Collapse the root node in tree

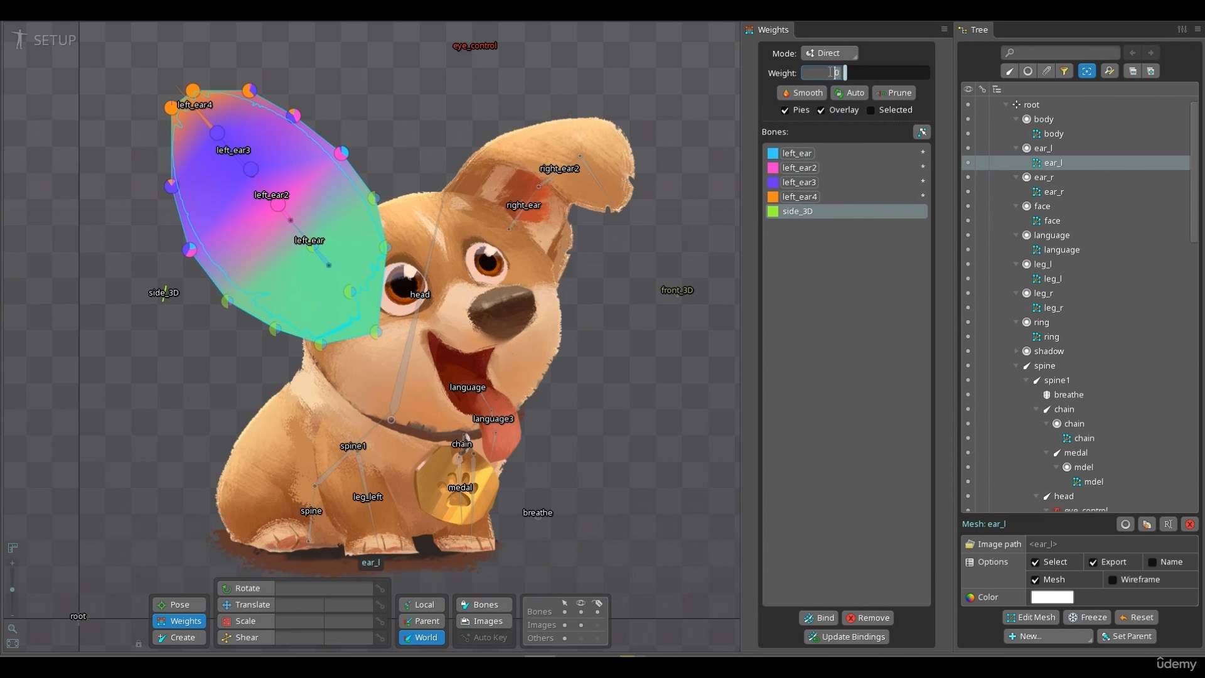[1006, 105]
